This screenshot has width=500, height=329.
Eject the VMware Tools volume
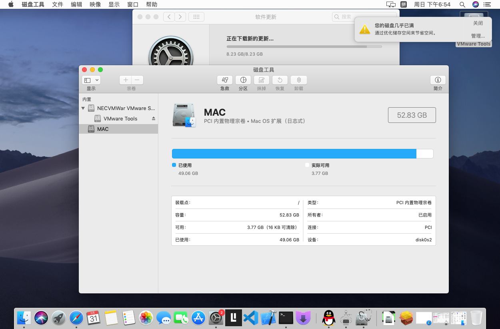(153, 118)
